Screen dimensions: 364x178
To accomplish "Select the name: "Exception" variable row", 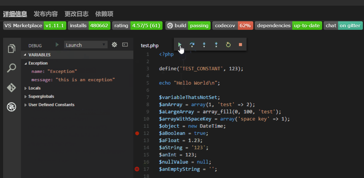I will [x=54, y=71].
